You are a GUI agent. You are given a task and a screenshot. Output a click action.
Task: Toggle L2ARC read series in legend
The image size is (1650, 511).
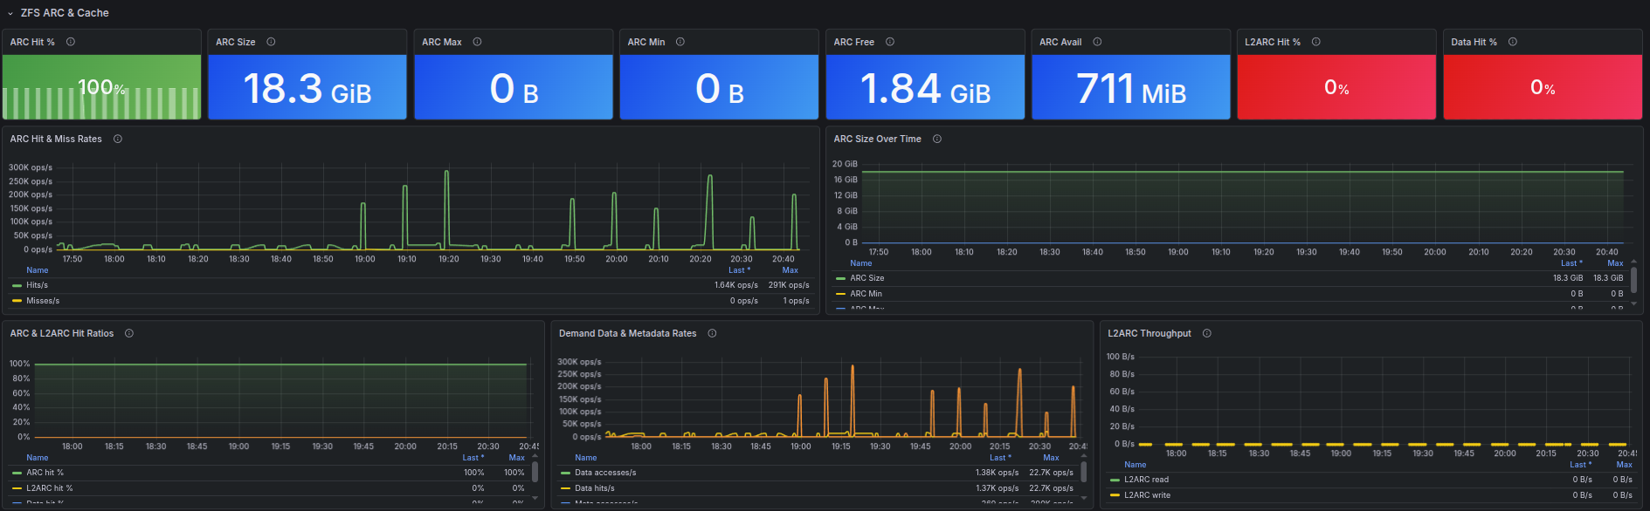point(1146,480)
